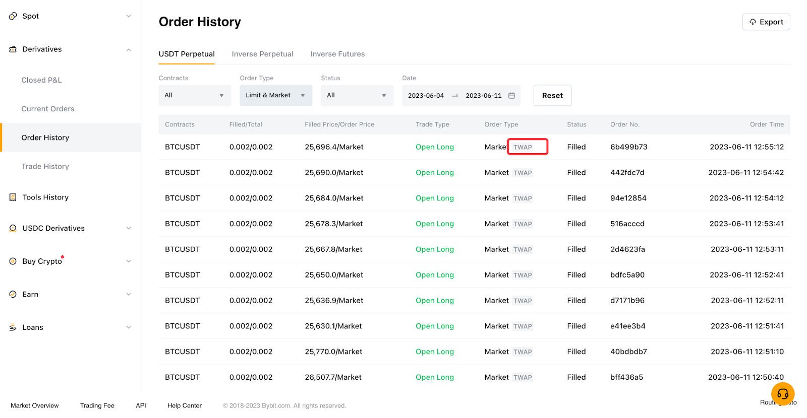
Task: Click the Buy Crypto icon
Action: click(13, 261)
